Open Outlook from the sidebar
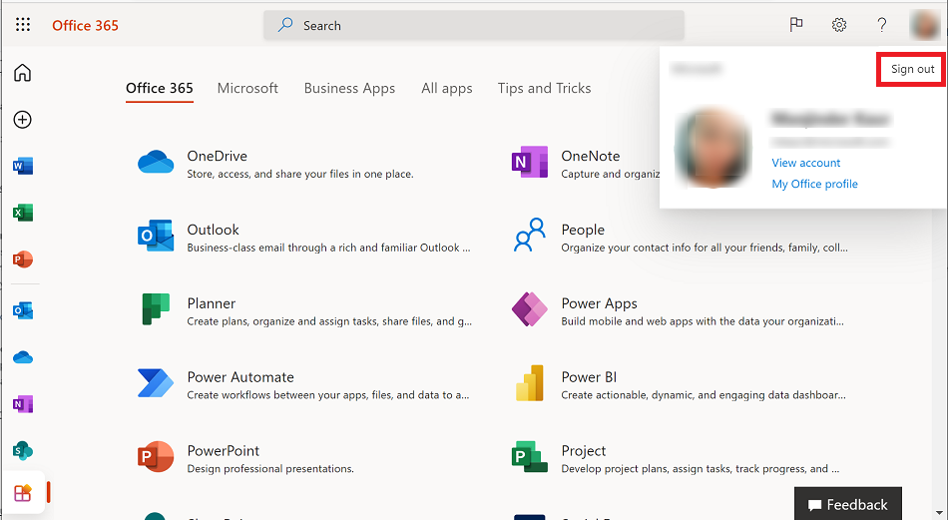 (23, 310)
